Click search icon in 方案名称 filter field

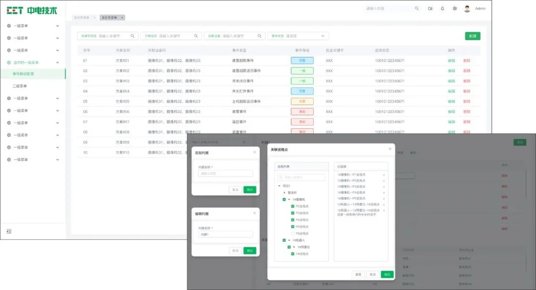196,36
